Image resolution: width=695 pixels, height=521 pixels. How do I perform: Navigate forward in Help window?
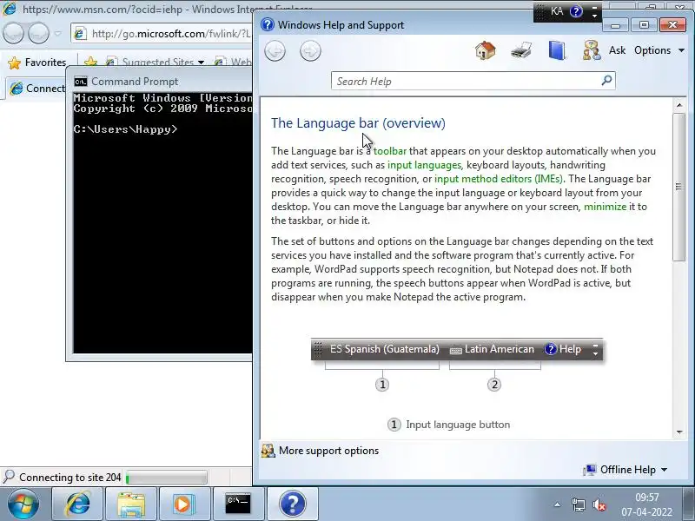310,50
